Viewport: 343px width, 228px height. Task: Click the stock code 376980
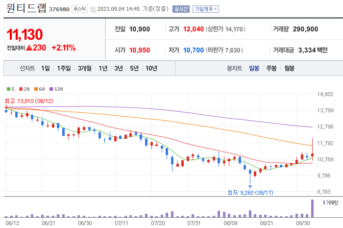[x=59, y=9]
